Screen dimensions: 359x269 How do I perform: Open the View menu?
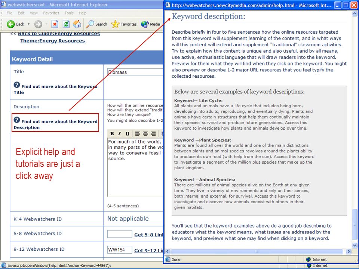click(x=34, y=13)
